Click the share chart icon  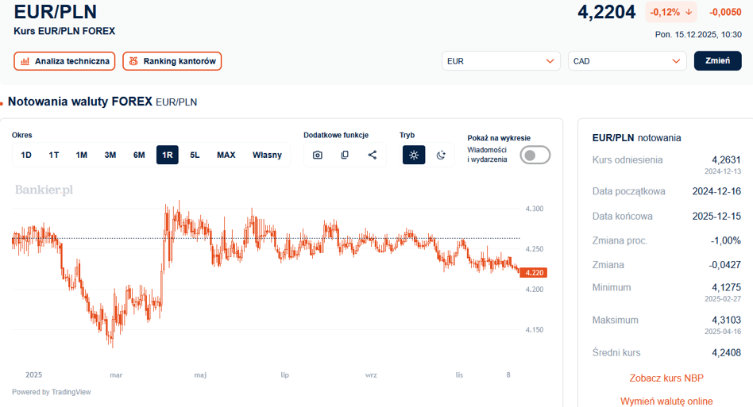coord(372,155)
